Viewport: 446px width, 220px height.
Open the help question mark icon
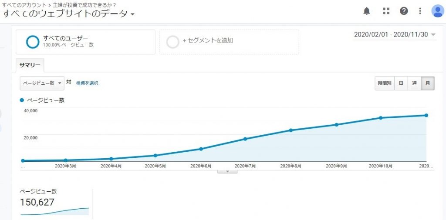click(404, 11)
